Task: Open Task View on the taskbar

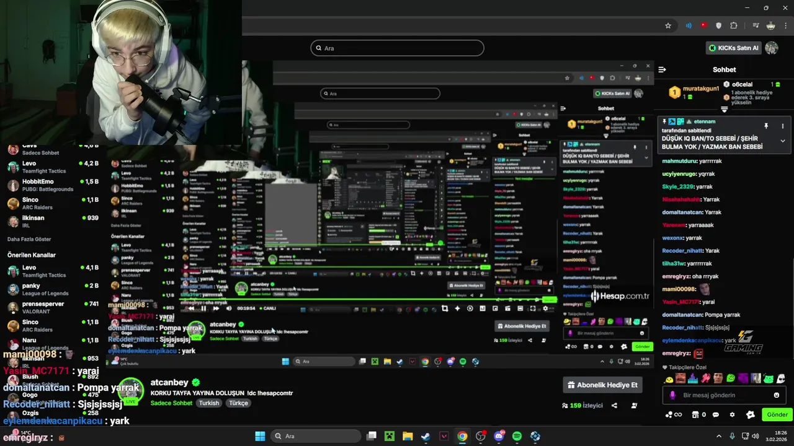Action: tap(371, 436)
